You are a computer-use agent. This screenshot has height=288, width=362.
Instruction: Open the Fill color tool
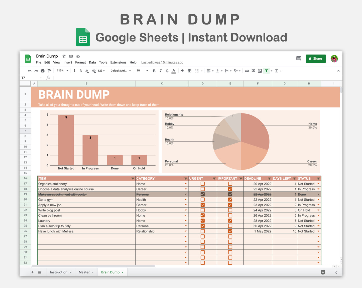pyautogui.click(x=183, y=71)
